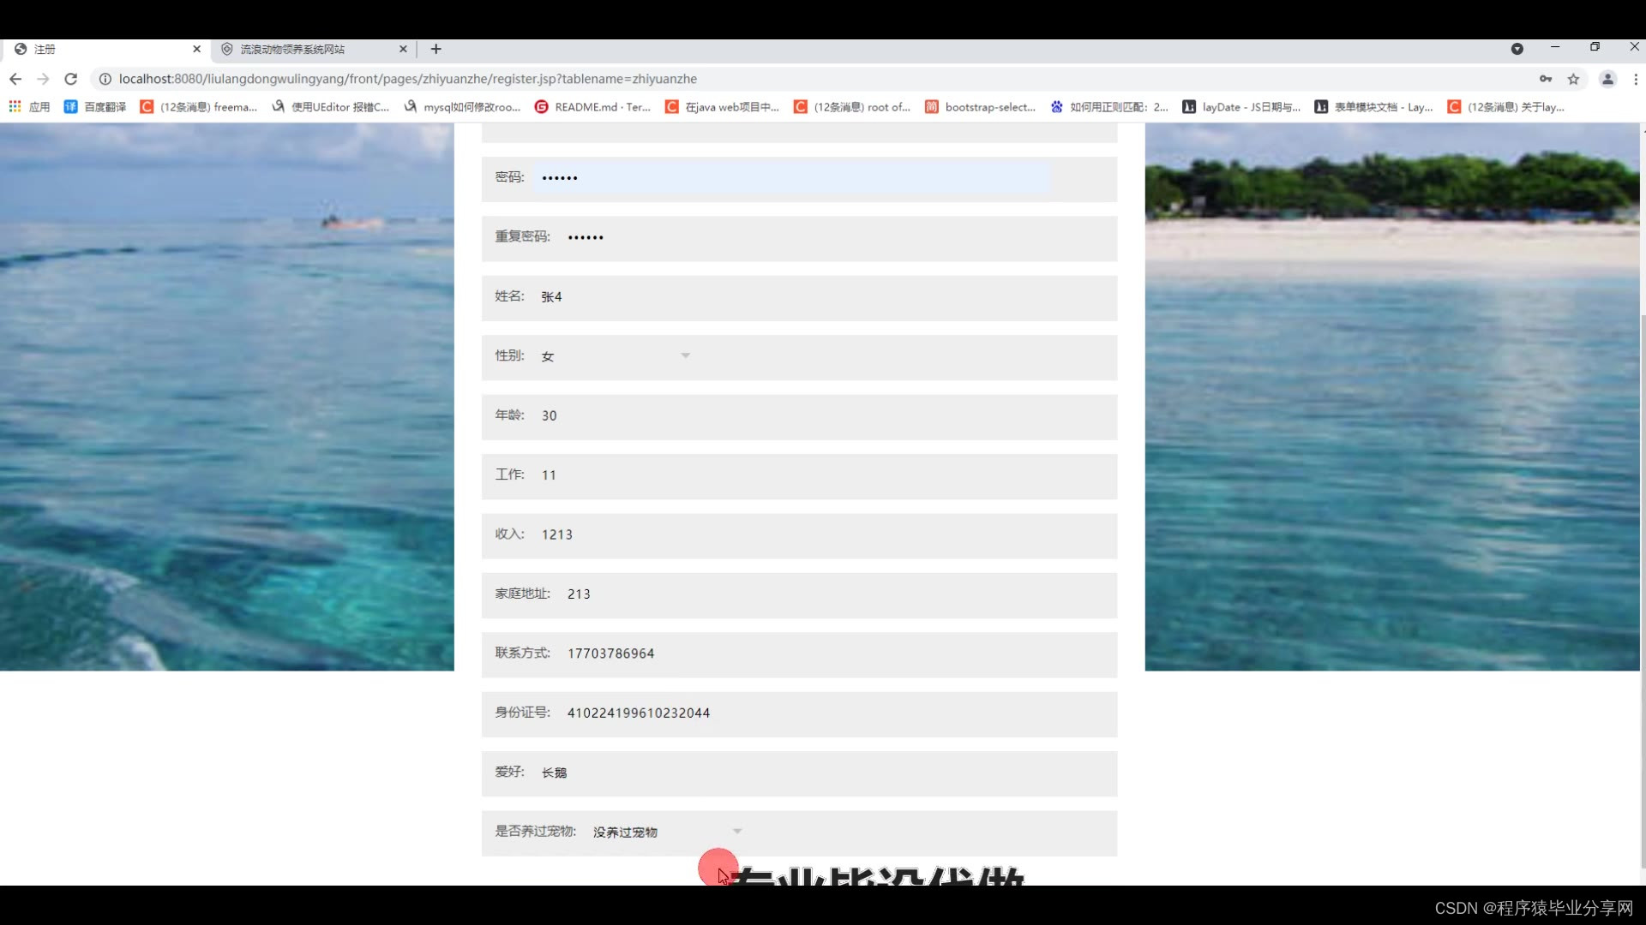Click the page vertical scrollbar
Viewport: 1646px width, 925px height.
[1642, 591]
